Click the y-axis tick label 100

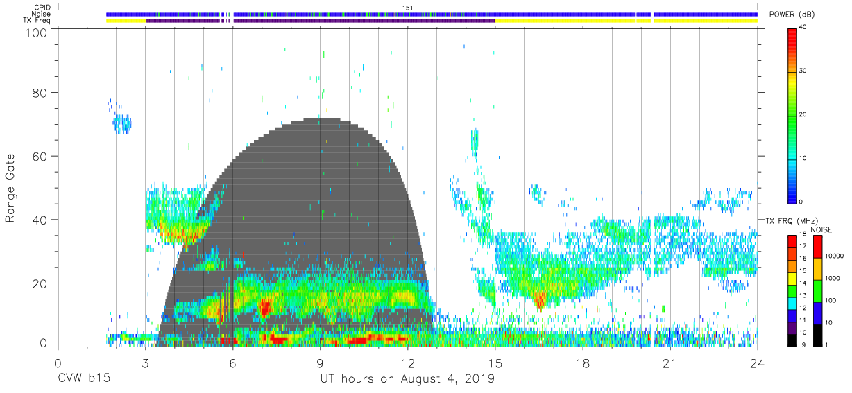[36, 32]
